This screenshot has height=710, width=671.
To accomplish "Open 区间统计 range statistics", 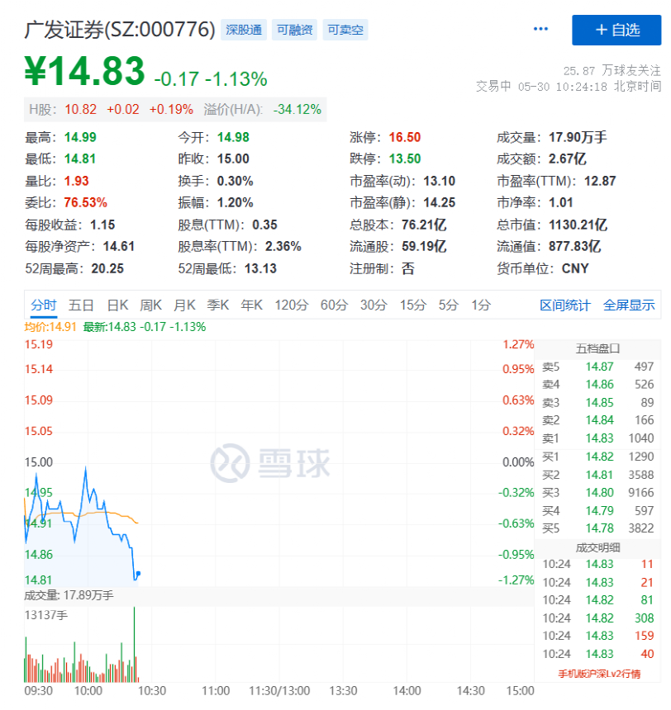I will coord(565,305).
